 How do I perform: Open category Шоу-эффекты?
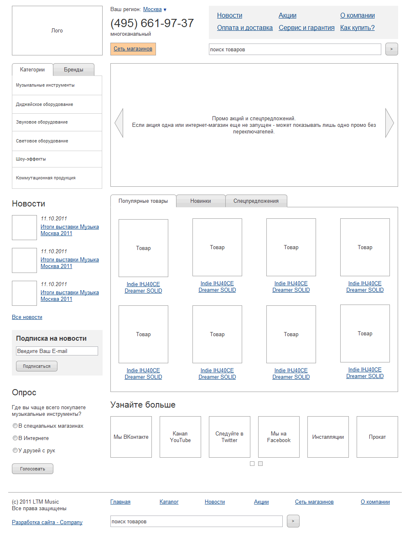57,159
